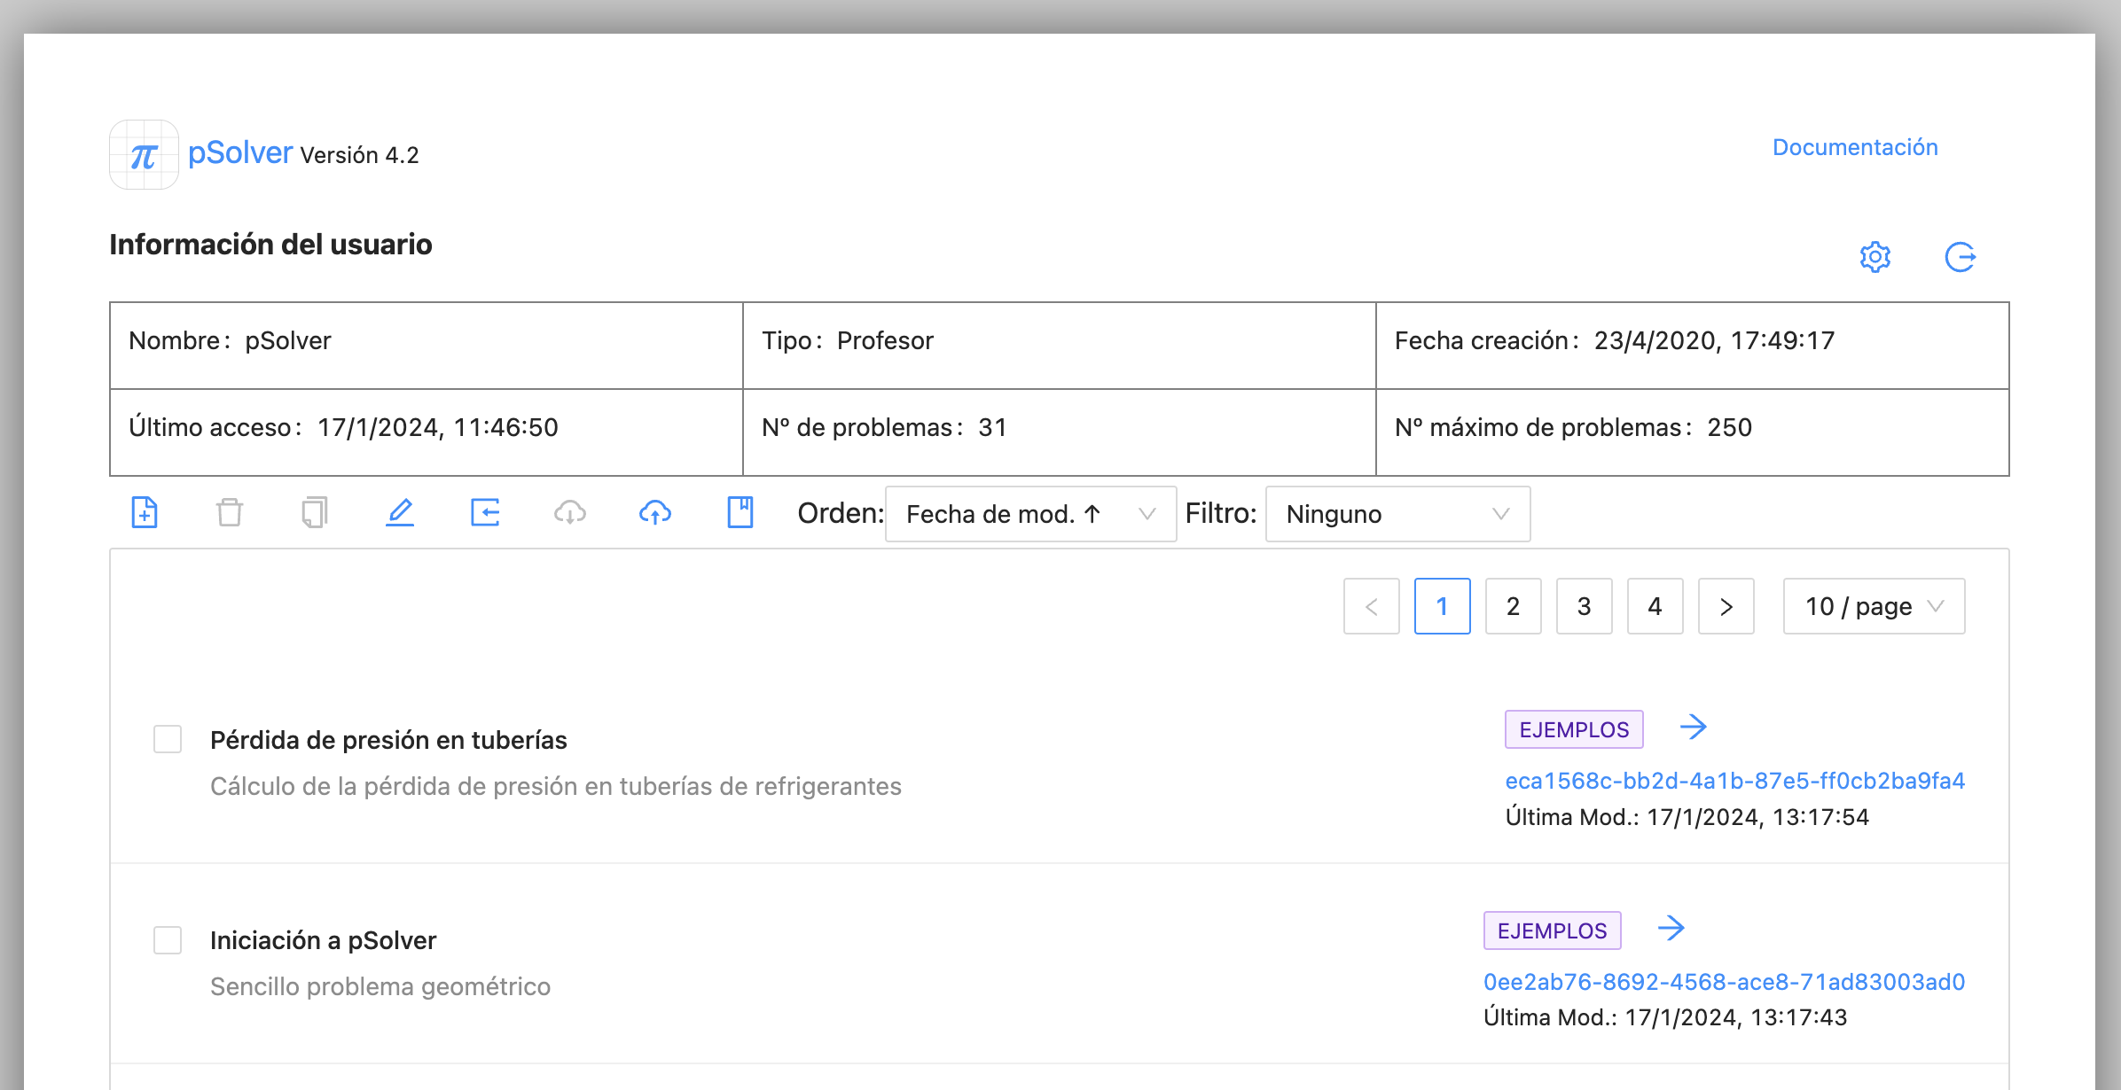Click description Cálculo de la pérdida de presión

click(x=556, y=786)
